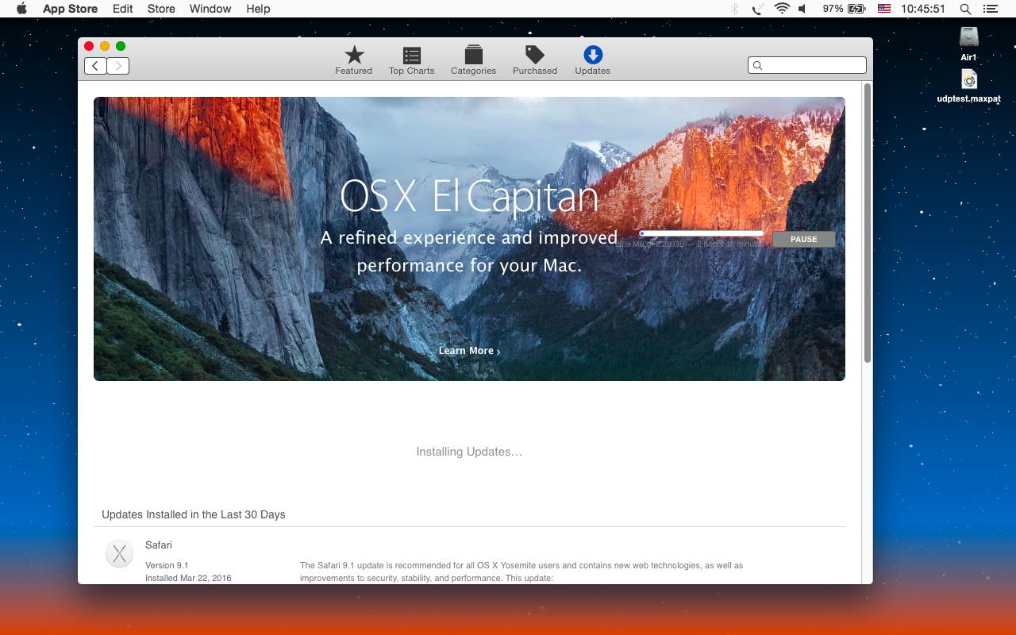This screenshot has height=635, width=1016.
Task: Open the Purchased tag icon
Action: [535, 55]
